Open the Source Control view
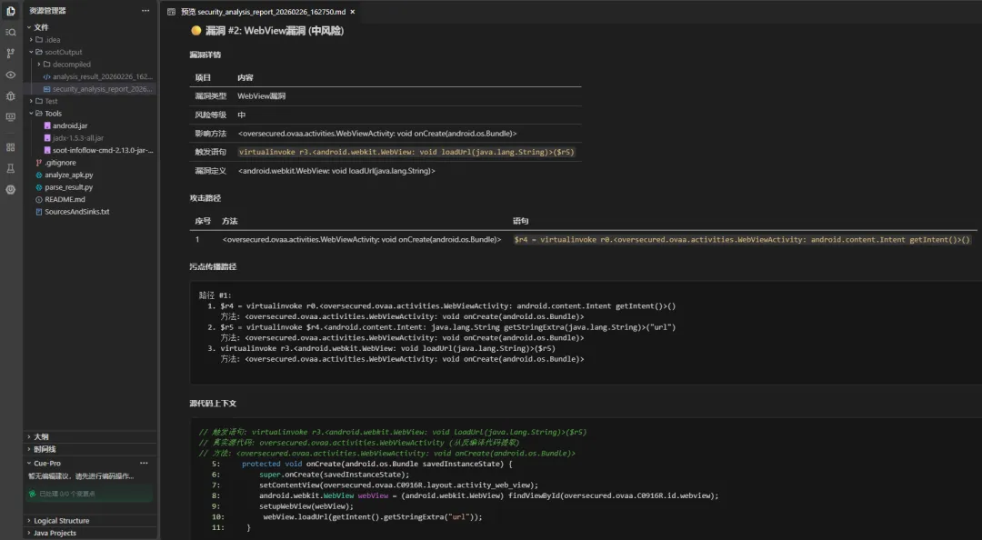Viewport: 982px width, 540px height. (x=11, y=54)
